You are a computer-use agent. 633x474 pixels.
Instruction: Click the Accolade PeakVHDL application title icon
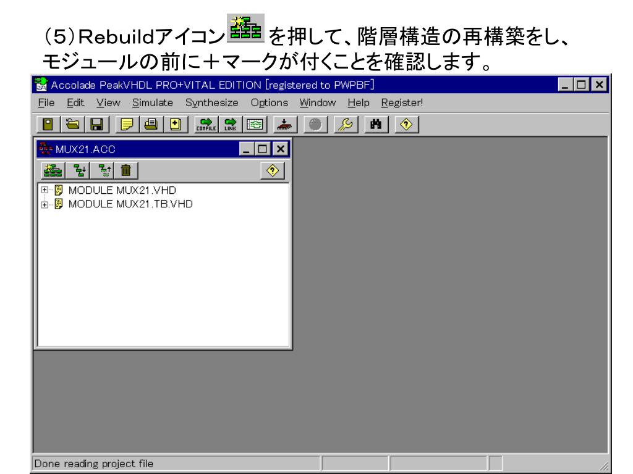coord(41,85)
